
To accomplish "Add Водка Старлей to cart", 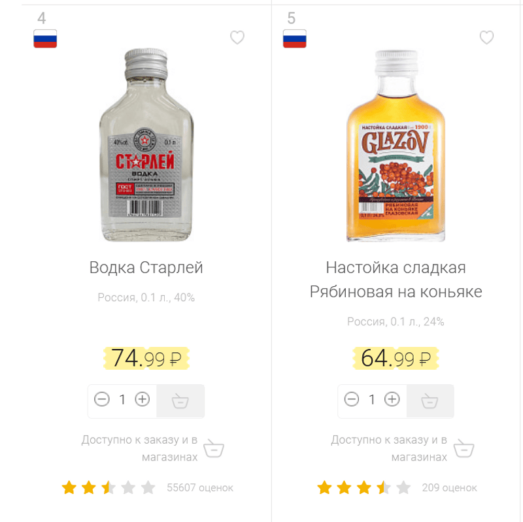I will pyautogui.click(x=180, y=400).
